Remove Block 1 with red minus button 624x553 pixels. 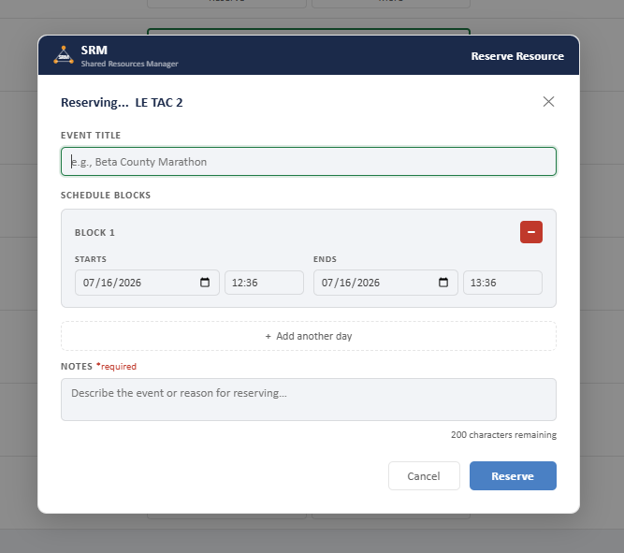click(530, 232)
